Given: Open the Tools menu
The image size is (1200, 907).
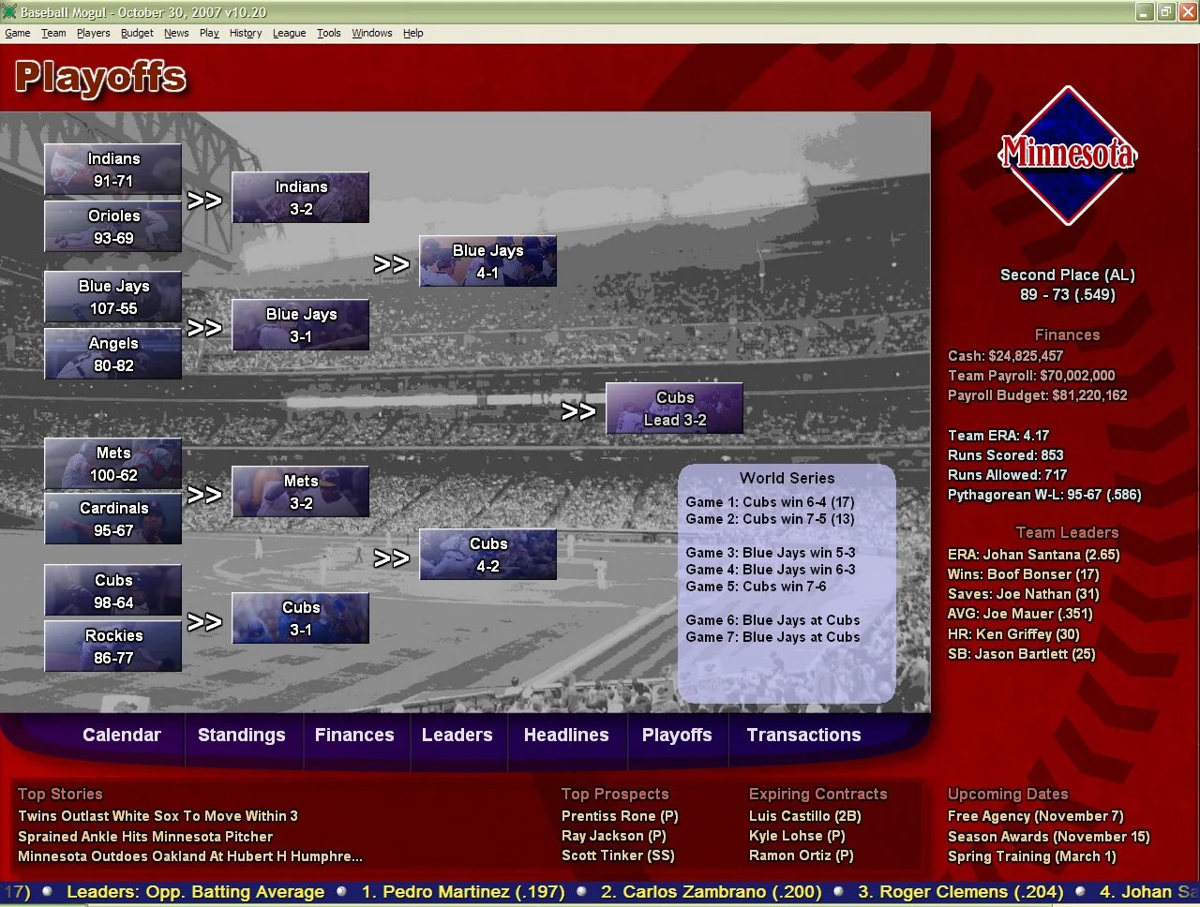Looking at the screenshot, I should (x=328, y=33).
